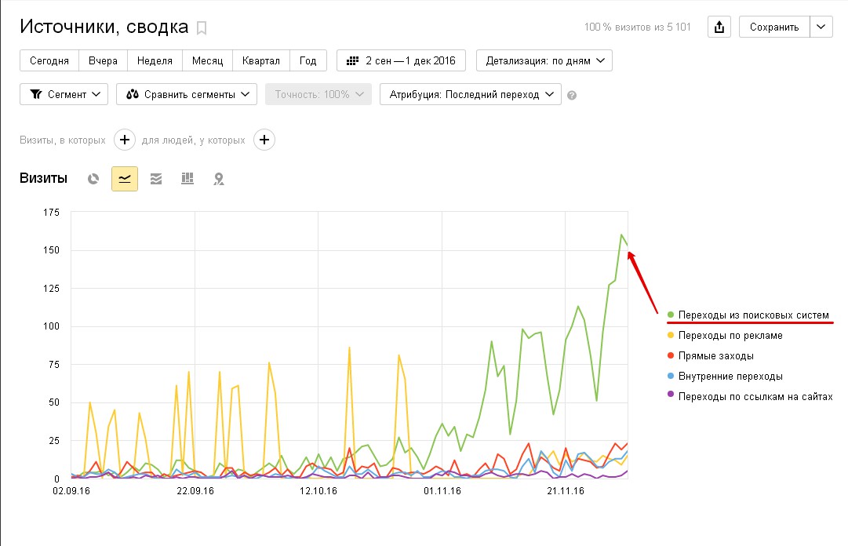Switch to stacked area chart view
The height and width of the screenshot is (546, 848).
point(156,179)
